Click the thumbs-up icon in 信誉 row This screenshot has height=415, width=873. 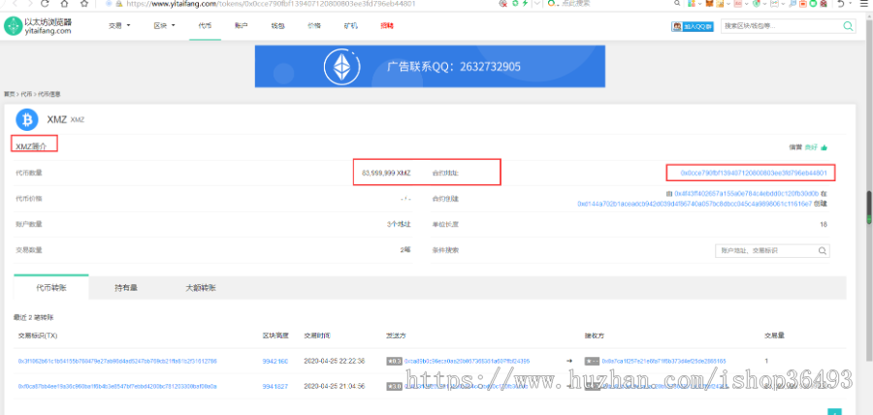tap(824, 147)
